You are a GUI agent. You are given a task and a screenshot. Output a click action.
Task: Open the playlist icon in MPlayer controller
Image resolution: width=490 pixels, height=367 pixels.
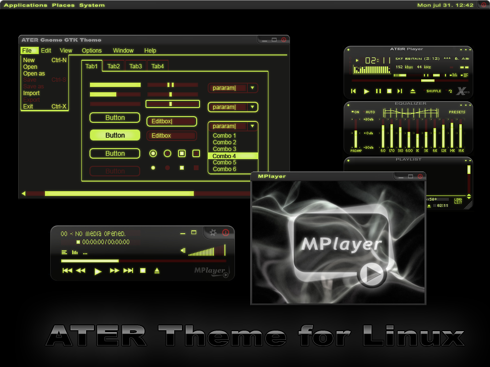coord(64,252)
